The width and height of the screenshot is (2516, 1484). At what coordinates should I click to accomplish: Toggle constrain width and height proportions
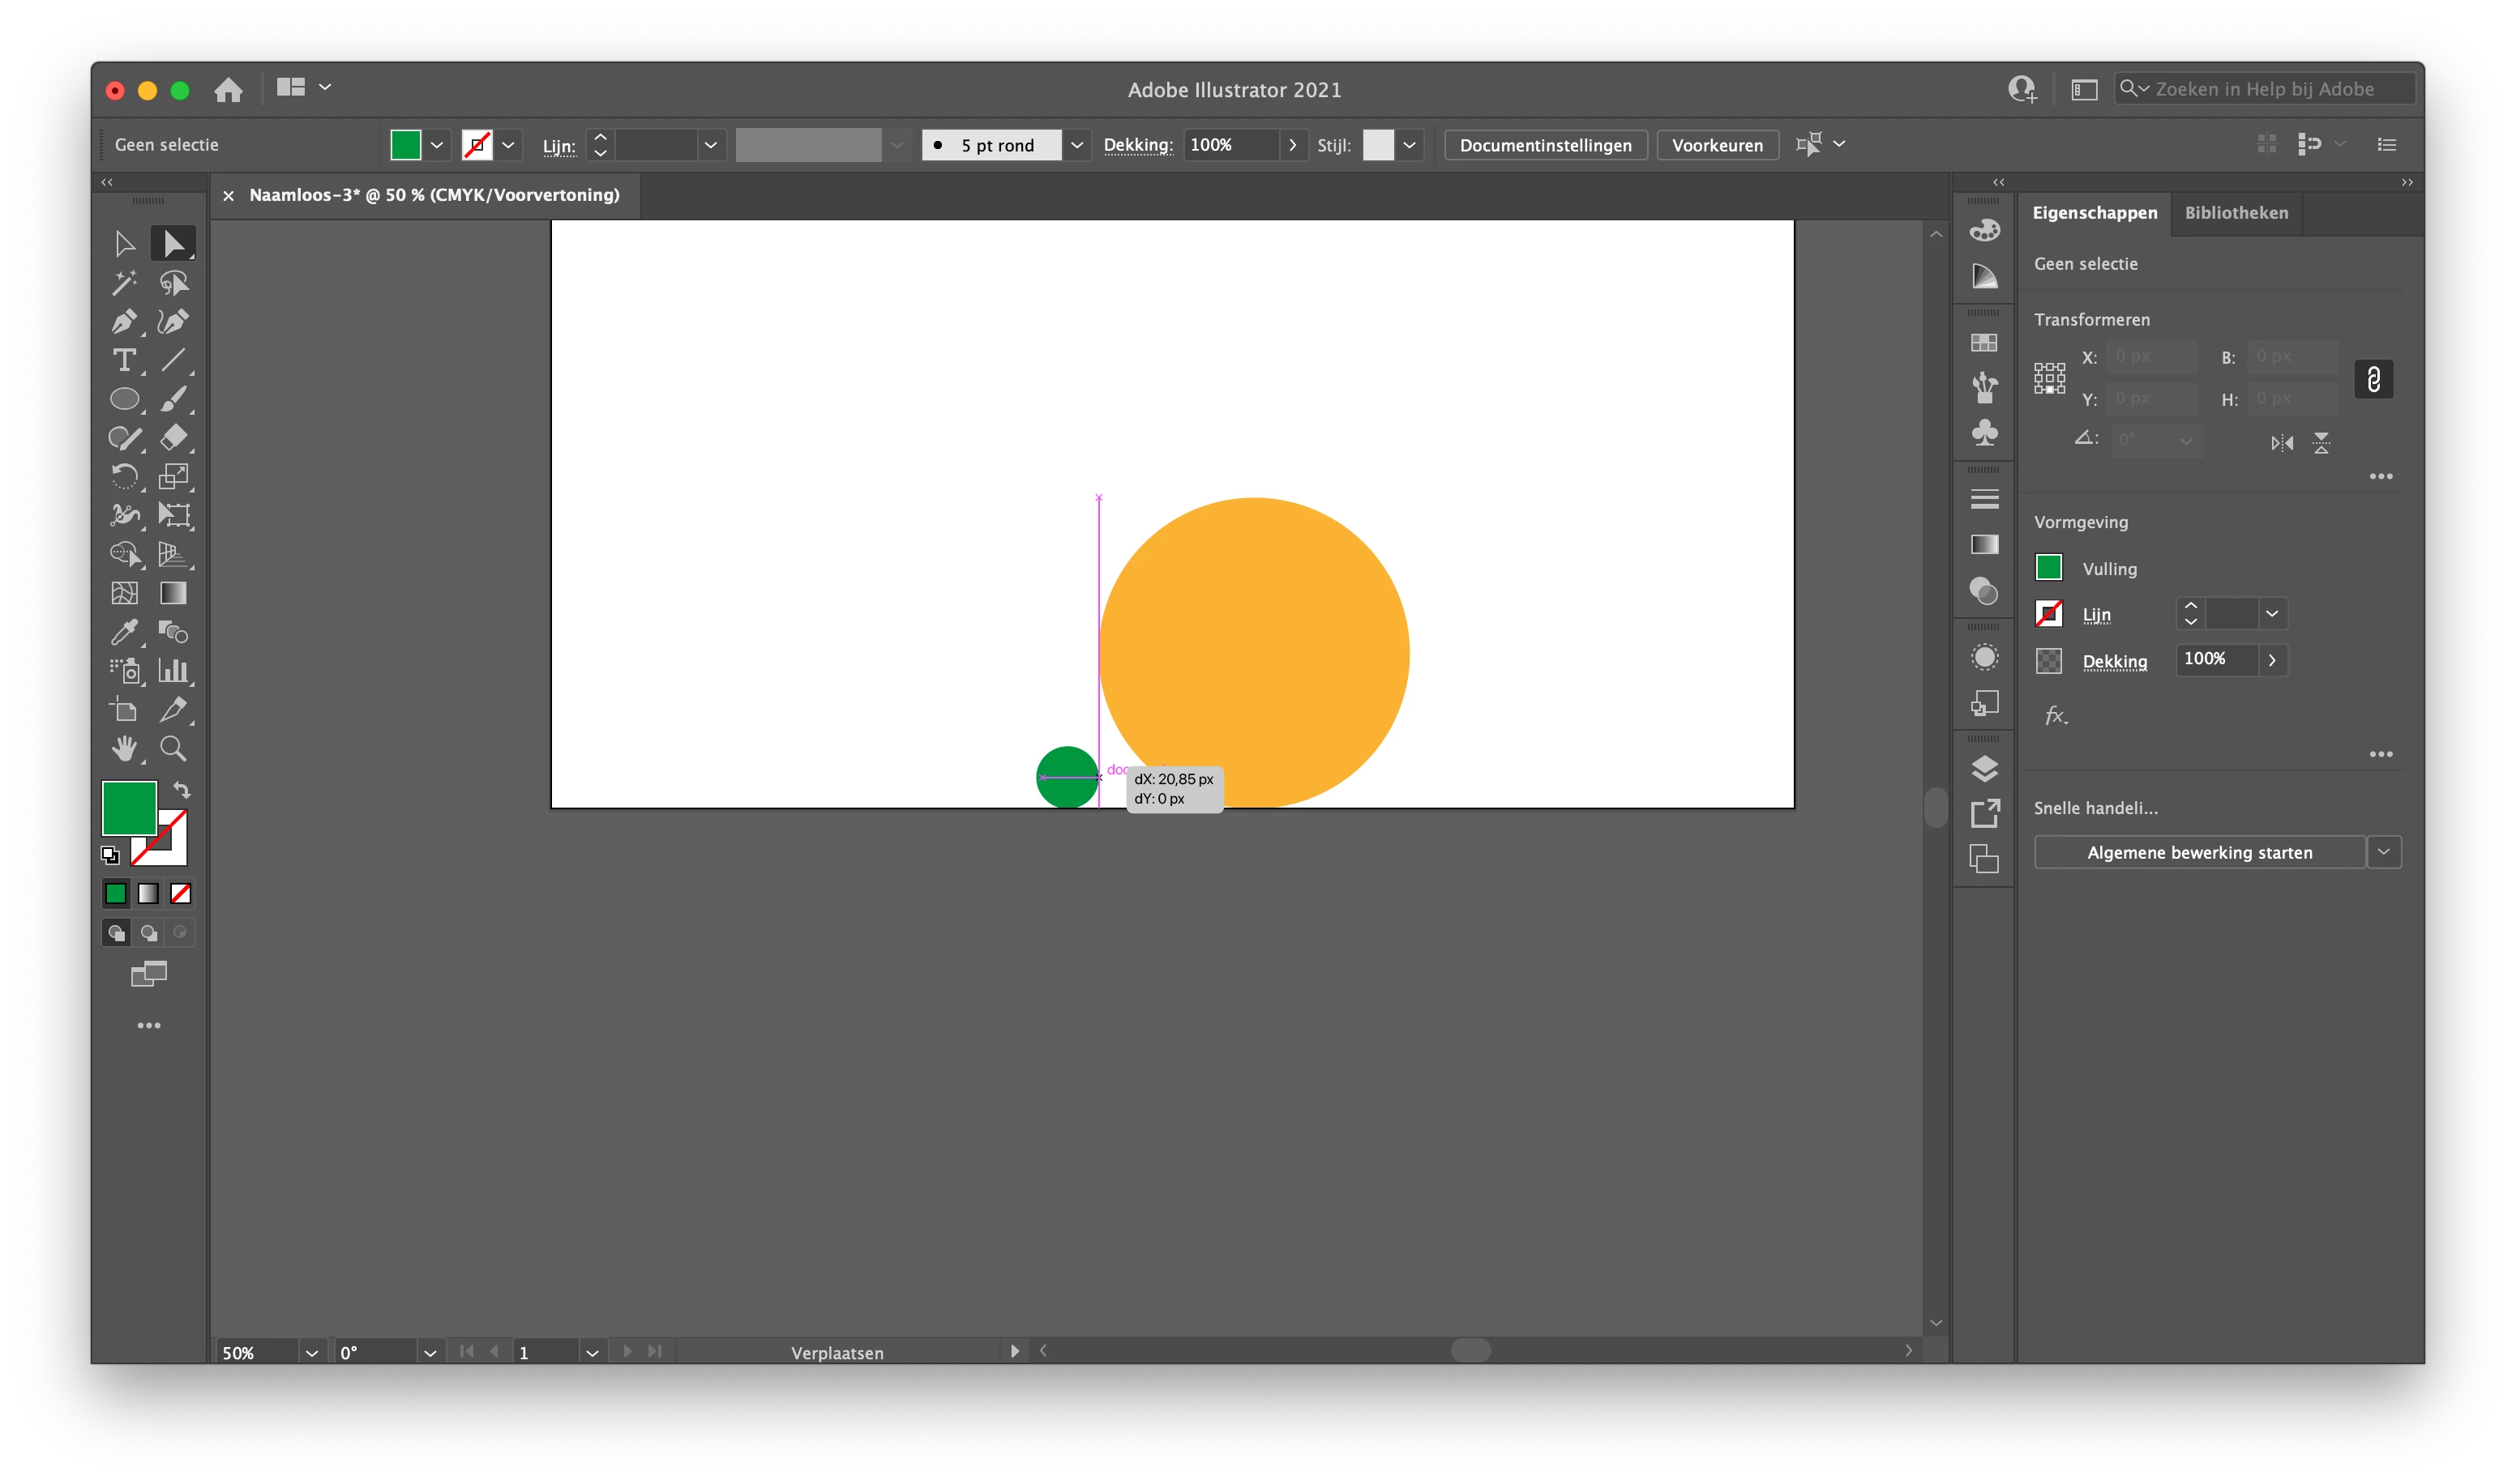2373,379
